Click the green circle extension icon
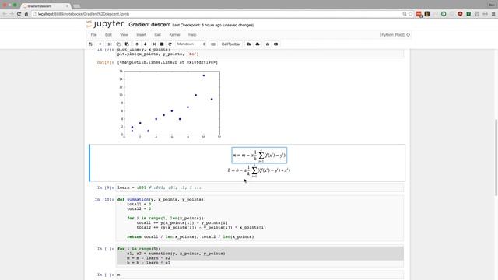This screenshot has height=280, width=498. pyautogui.click(x=444, y=14)
